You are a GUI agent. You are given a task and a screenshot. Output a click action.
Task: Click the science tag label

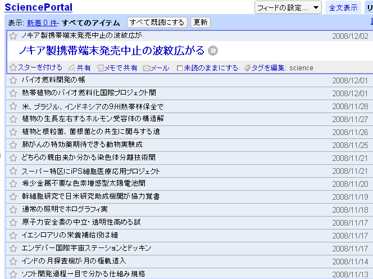click(x=301, y=68)
